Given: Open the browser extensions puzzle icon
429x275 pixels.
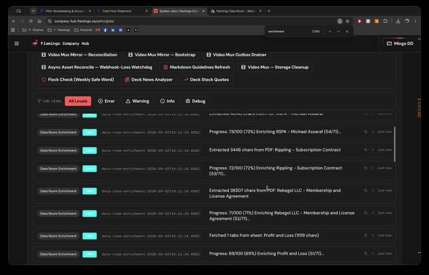Looking at the screenshot, I should pyautogui.click(x=385, y=21).
